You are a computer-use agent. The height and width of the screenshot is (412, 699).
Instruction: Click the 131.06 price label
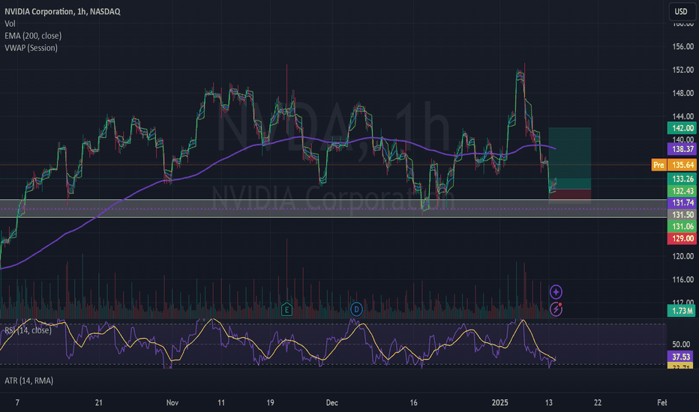[x=682, y=227]
